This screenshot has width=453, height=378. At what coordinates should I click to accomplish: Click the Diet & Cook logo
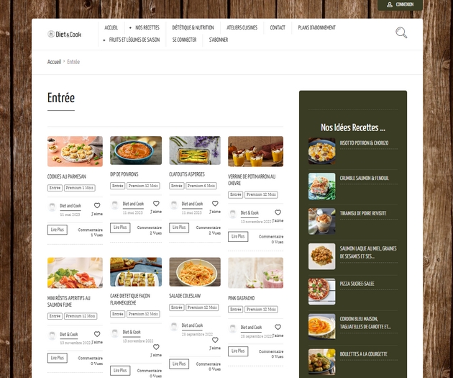[65, 34]
